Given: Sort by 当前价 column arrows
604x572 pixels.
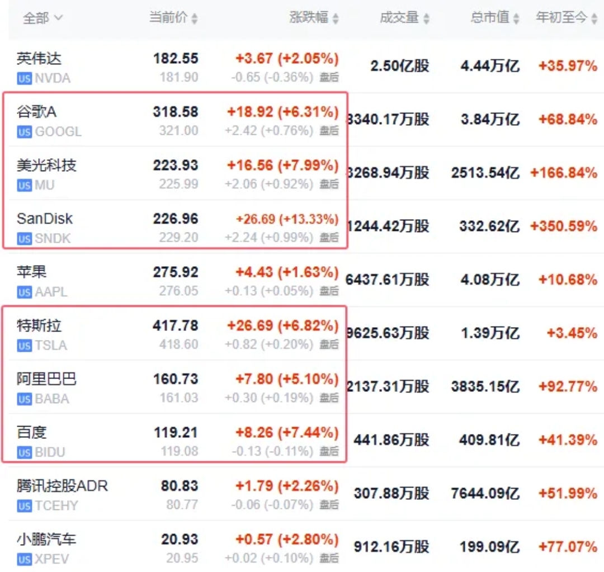Looking at the screenshot, I should point(195,18).
